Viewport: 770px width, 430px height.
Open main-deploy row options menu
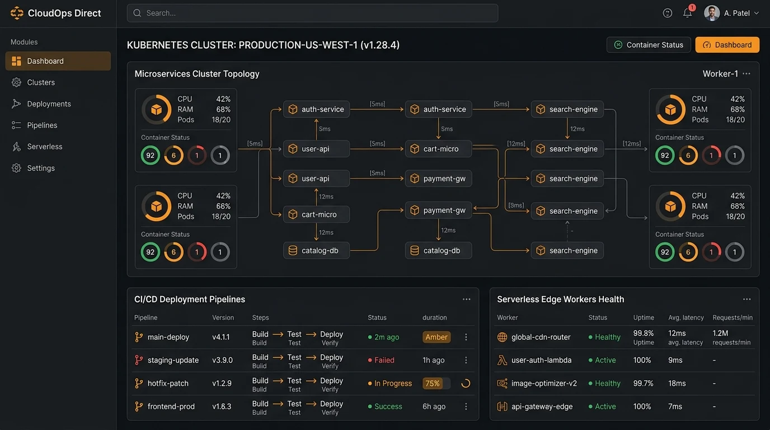click(466, 337)
